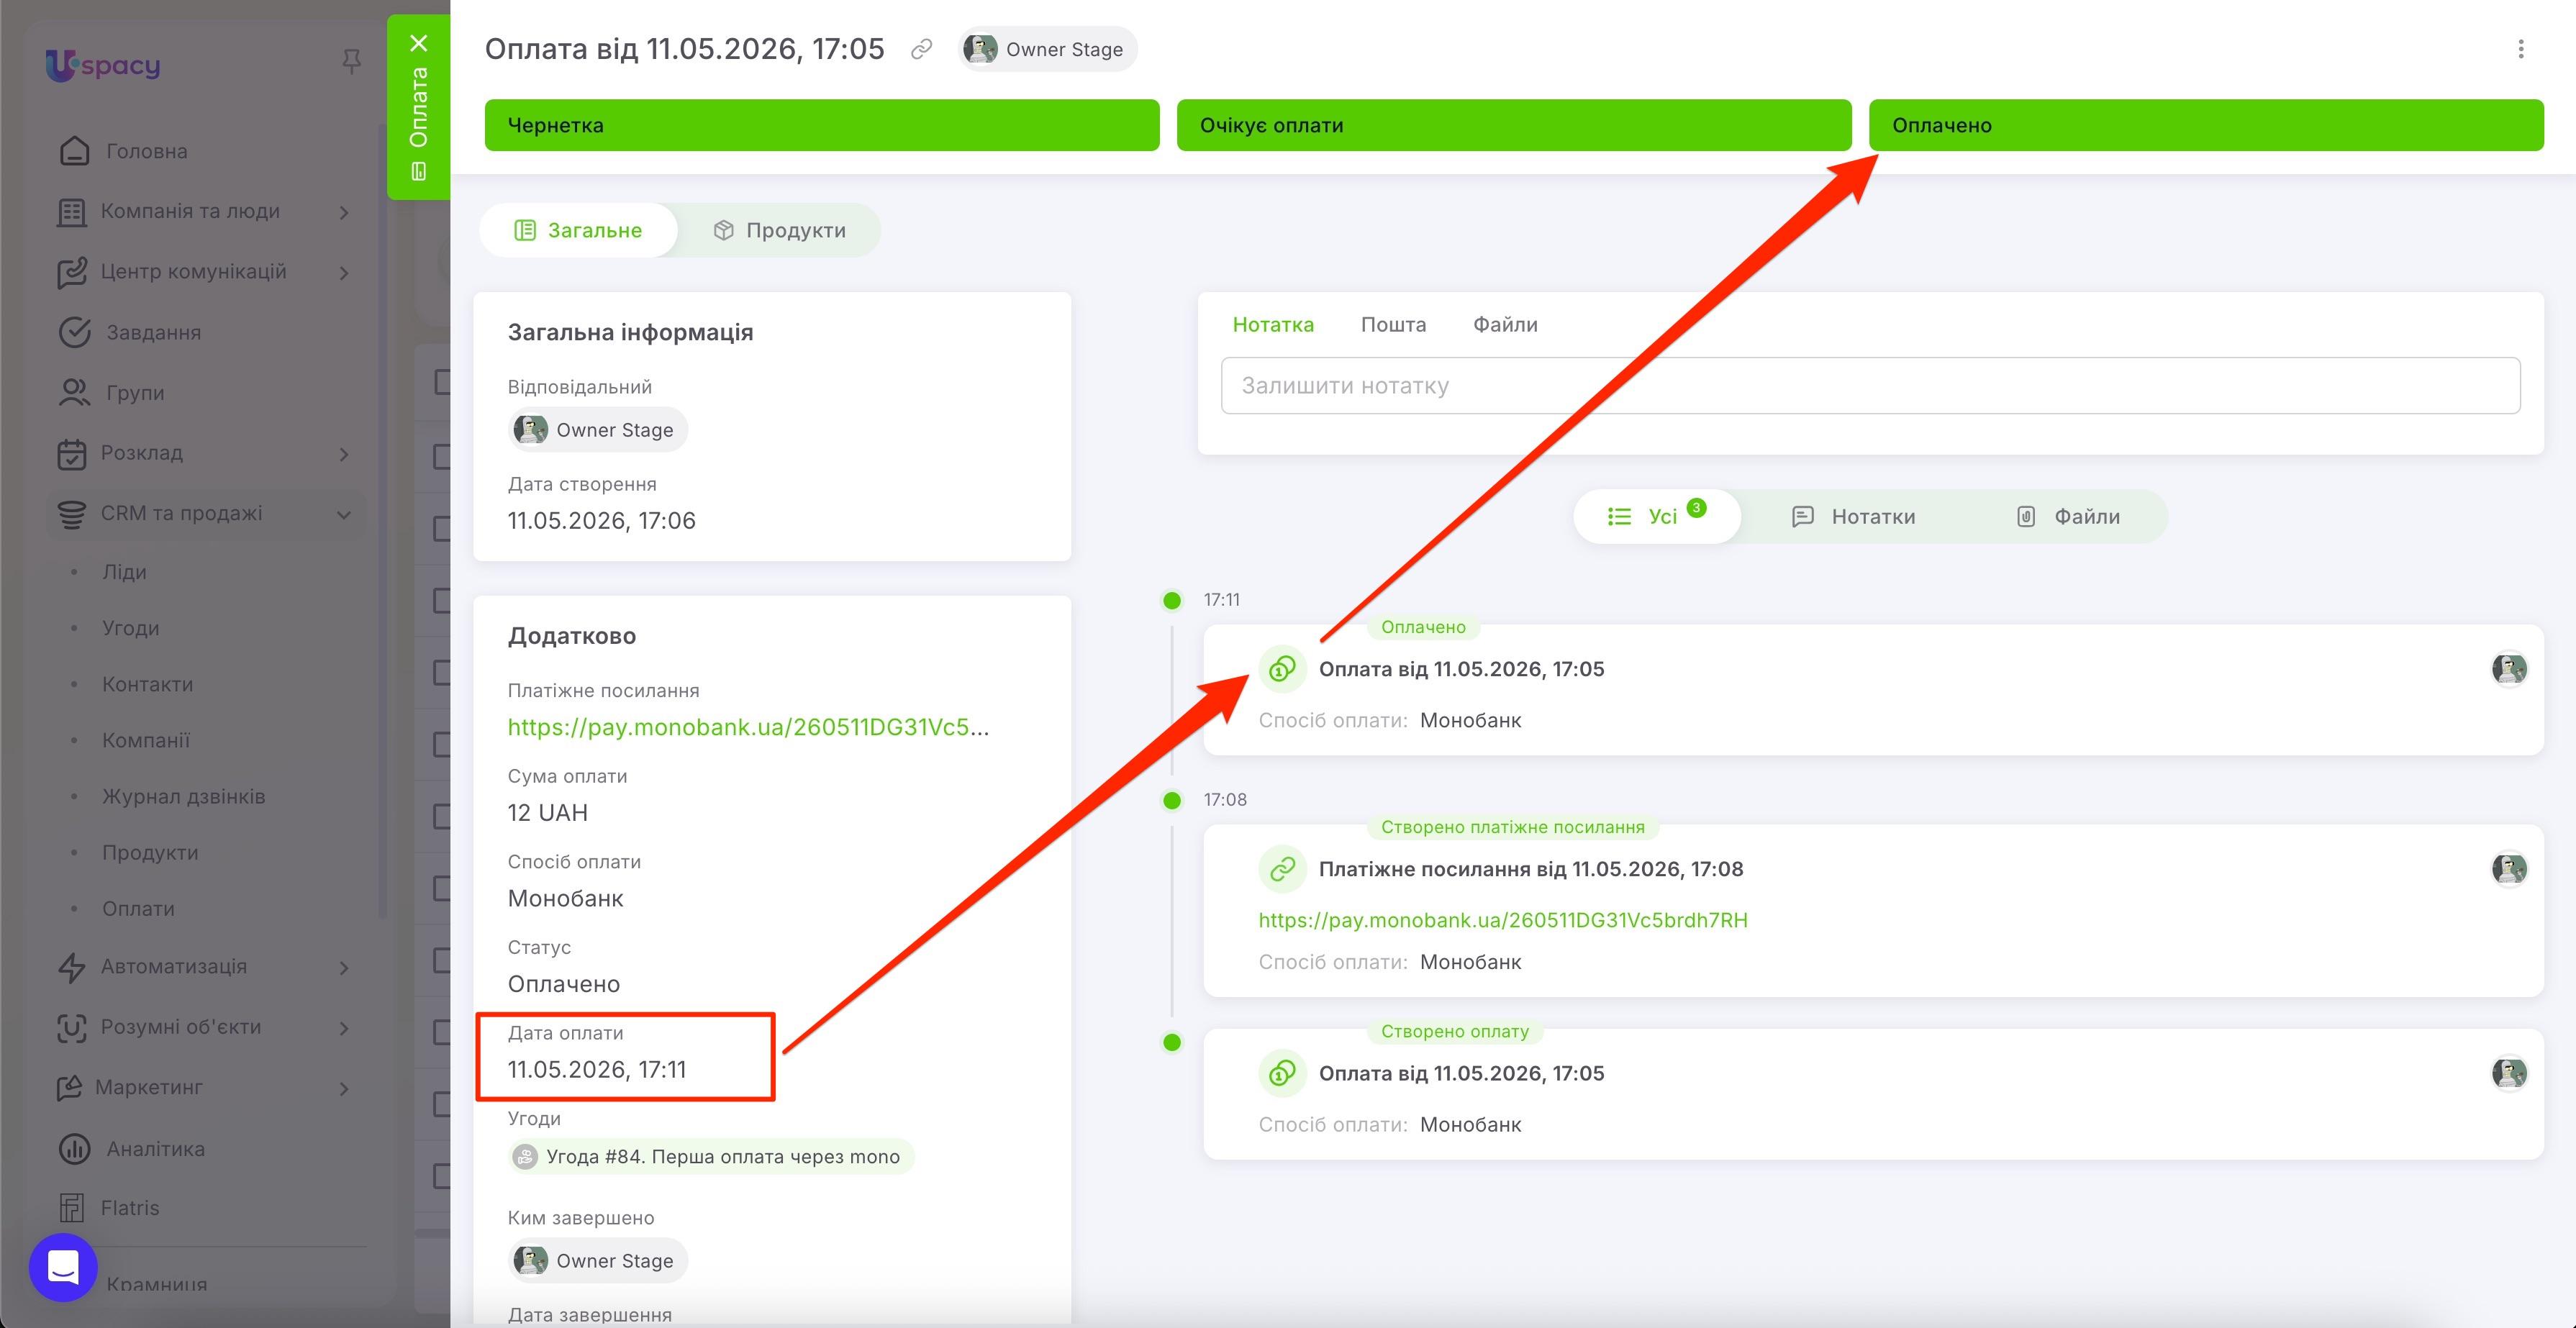Click Owner Stage chip in header
This screenshot has width=2576, height=1328.
tap(1047, 49)
